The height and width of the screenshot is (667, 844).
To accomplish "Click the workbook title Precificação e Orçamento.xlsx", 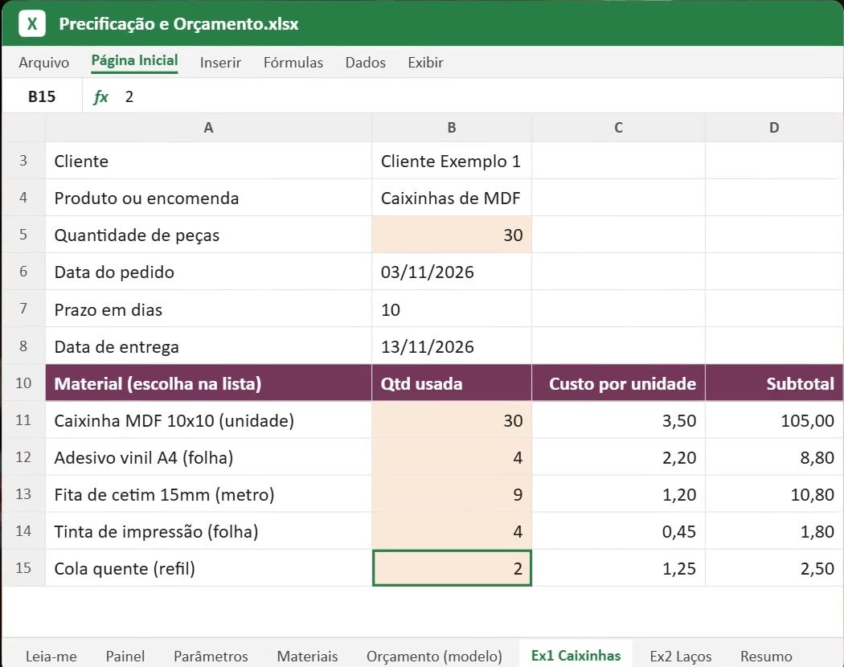I will (178, 24).
